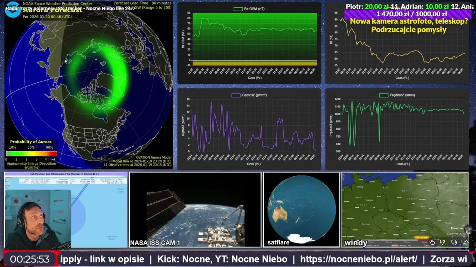The width and height of the screenshot is (476, 267).
Task: Click 'Czas (PL)' axis label under Bz chart
Action: [x=255, y=78]
